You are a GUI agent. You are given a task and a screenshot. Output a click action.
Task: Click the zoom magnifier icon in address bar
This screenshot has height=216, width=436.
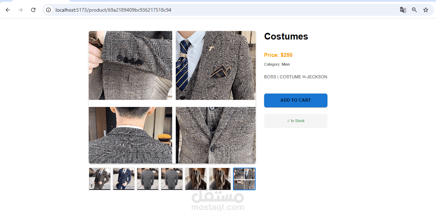[x=414, y=10]
